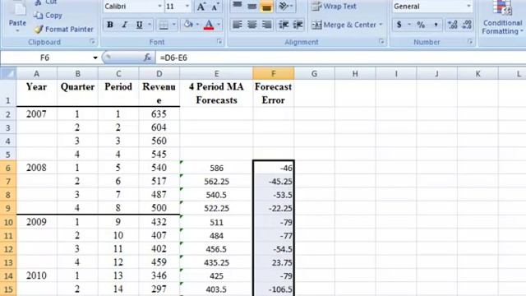Click the Select All corner button
The height and width of the screenshot is (296, 526).
tap(8, 73)
